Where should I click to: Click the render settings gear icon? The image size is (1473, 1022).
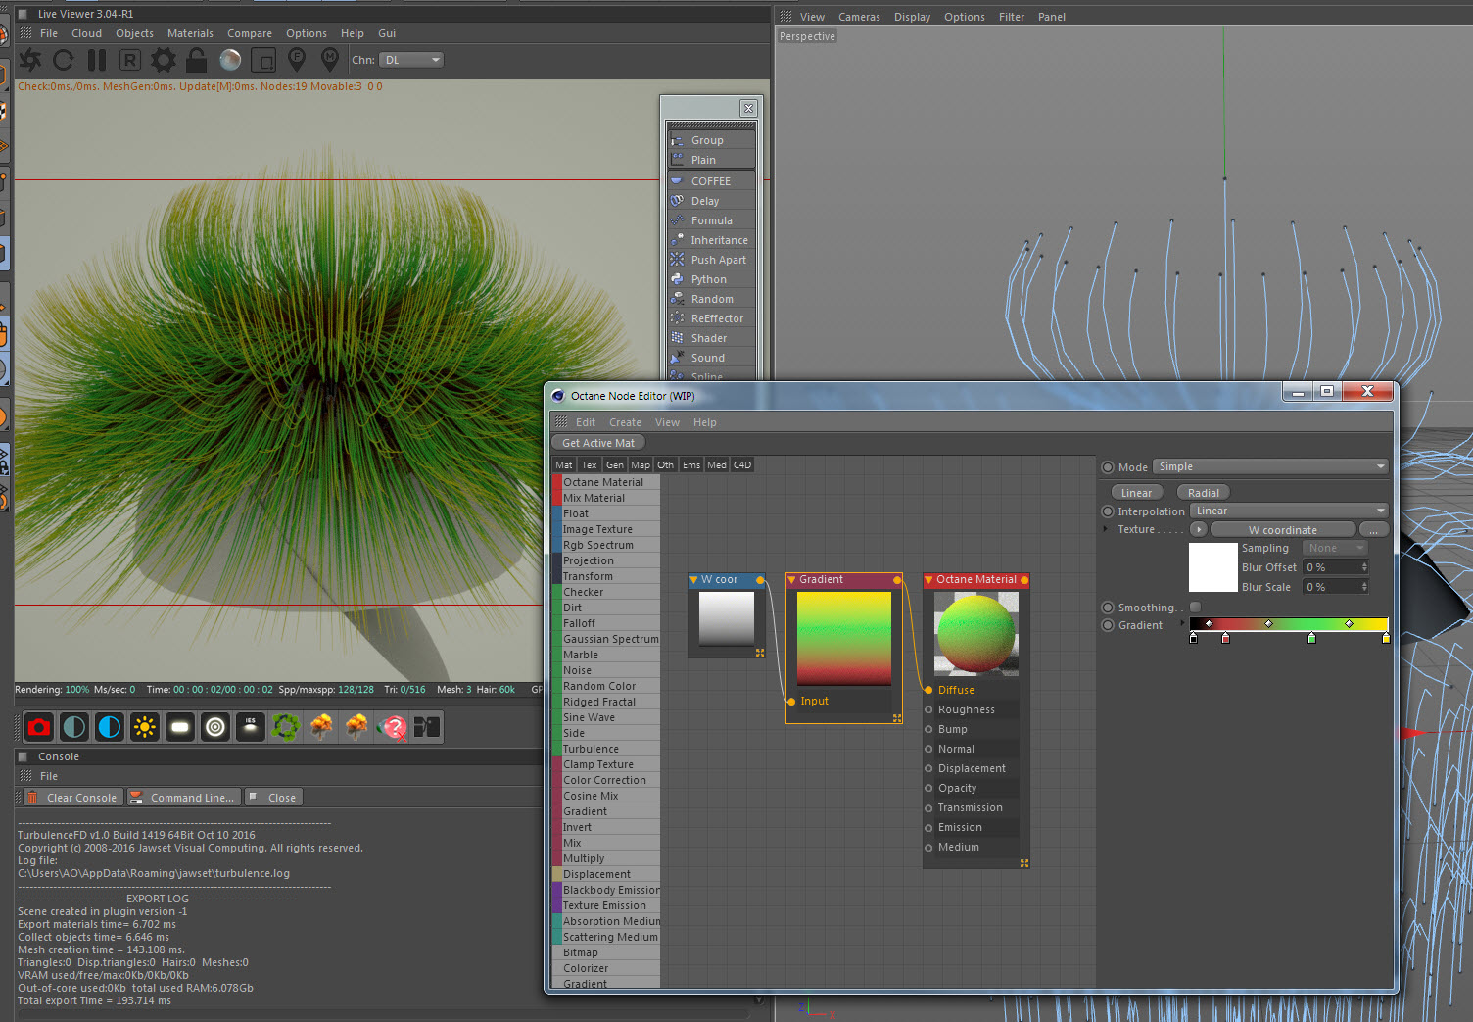(164, 61)
